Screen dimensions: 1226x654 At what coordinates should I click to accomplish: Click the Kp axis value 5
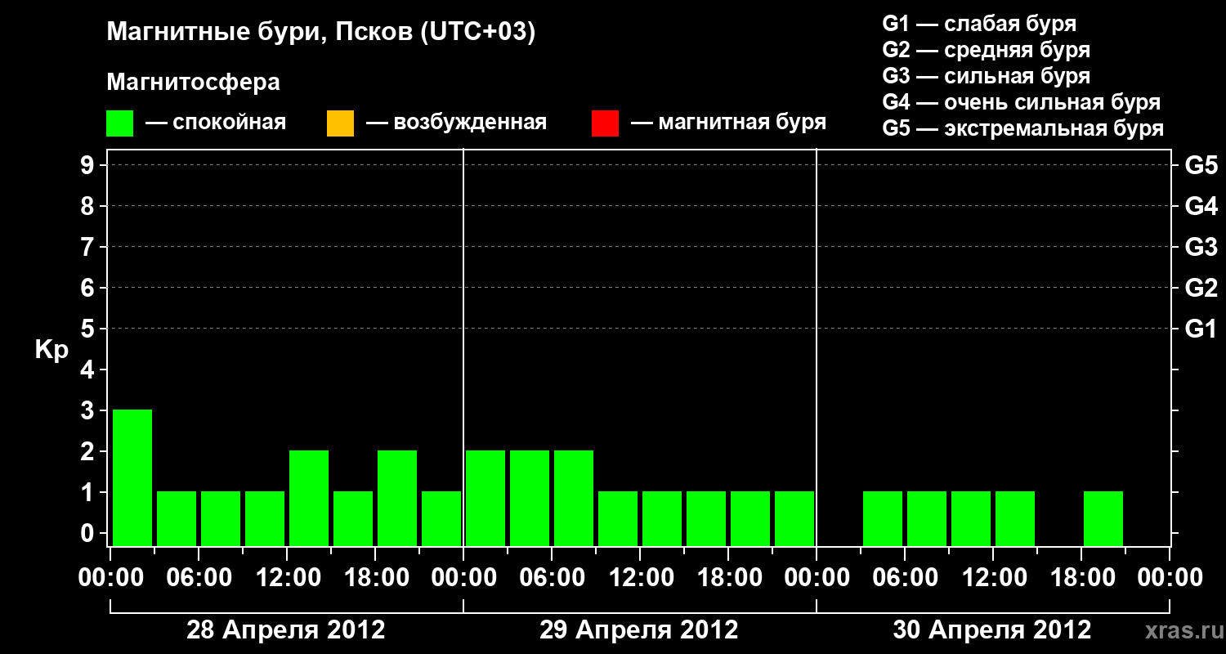pyautogui.click(x=89, y=329)
